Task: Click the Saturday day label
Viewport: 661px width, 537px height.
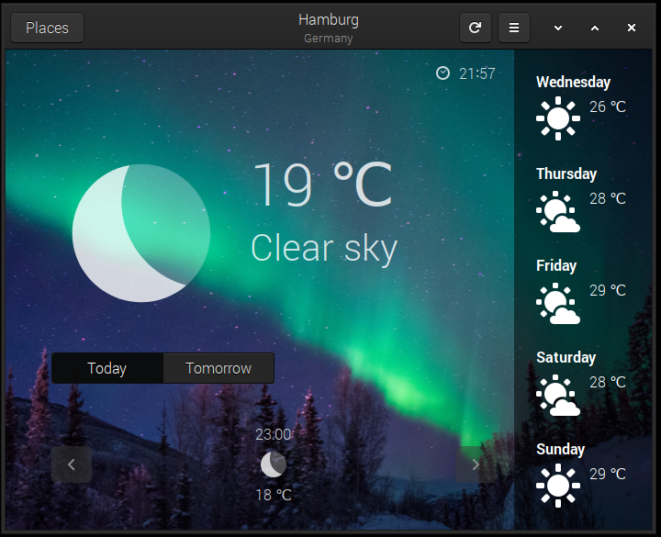Action: [566, 358]
